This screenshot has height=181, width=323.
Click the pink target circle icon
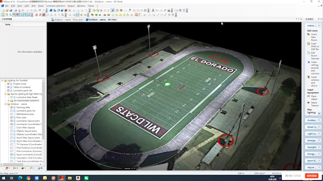(117, 10)
